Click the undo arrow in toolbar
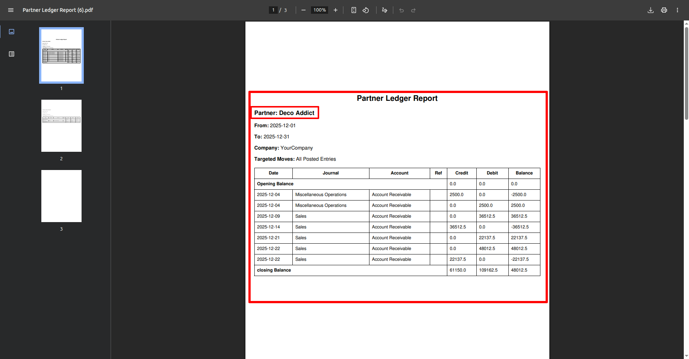 point(401,10)
